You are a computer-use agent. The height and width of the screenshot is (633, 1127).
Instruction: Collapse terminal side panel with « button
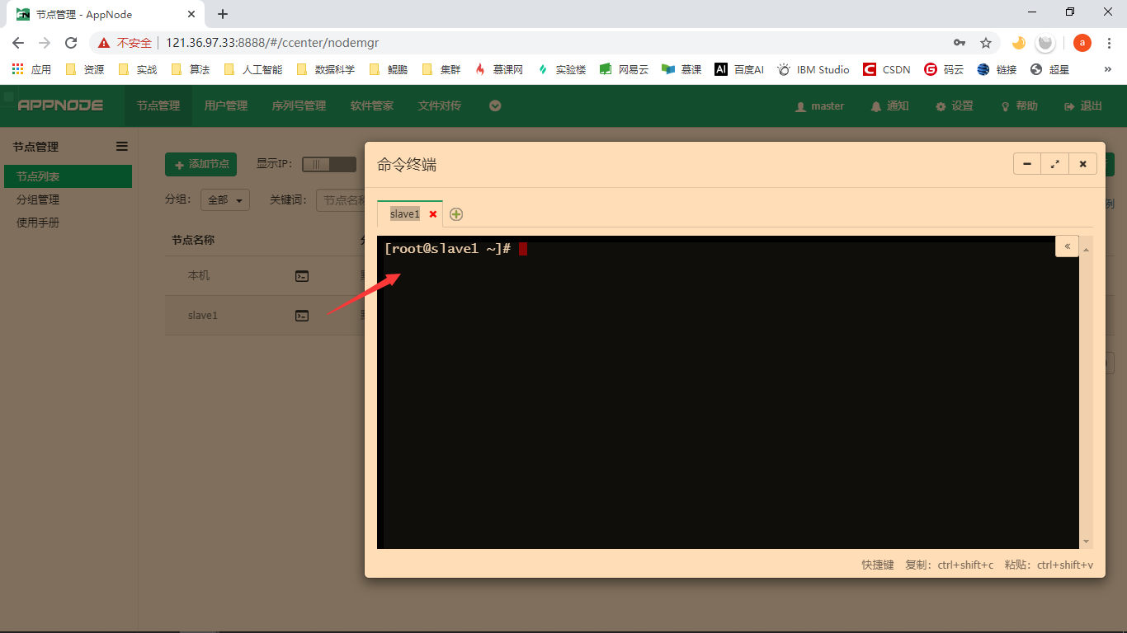point(1067,246)
